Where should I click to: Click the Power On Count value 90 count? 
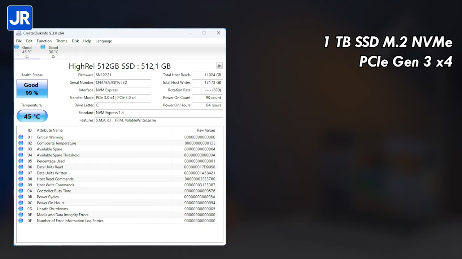tap(207, 97)
